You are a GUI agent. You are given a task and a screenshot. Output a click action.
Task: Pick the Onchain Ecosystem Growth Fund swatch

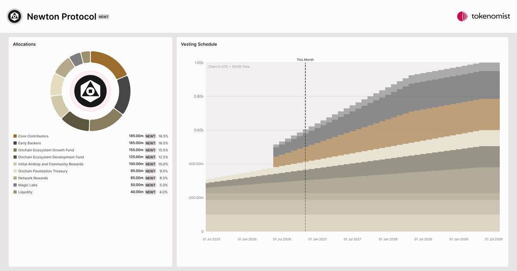point(15,150)
